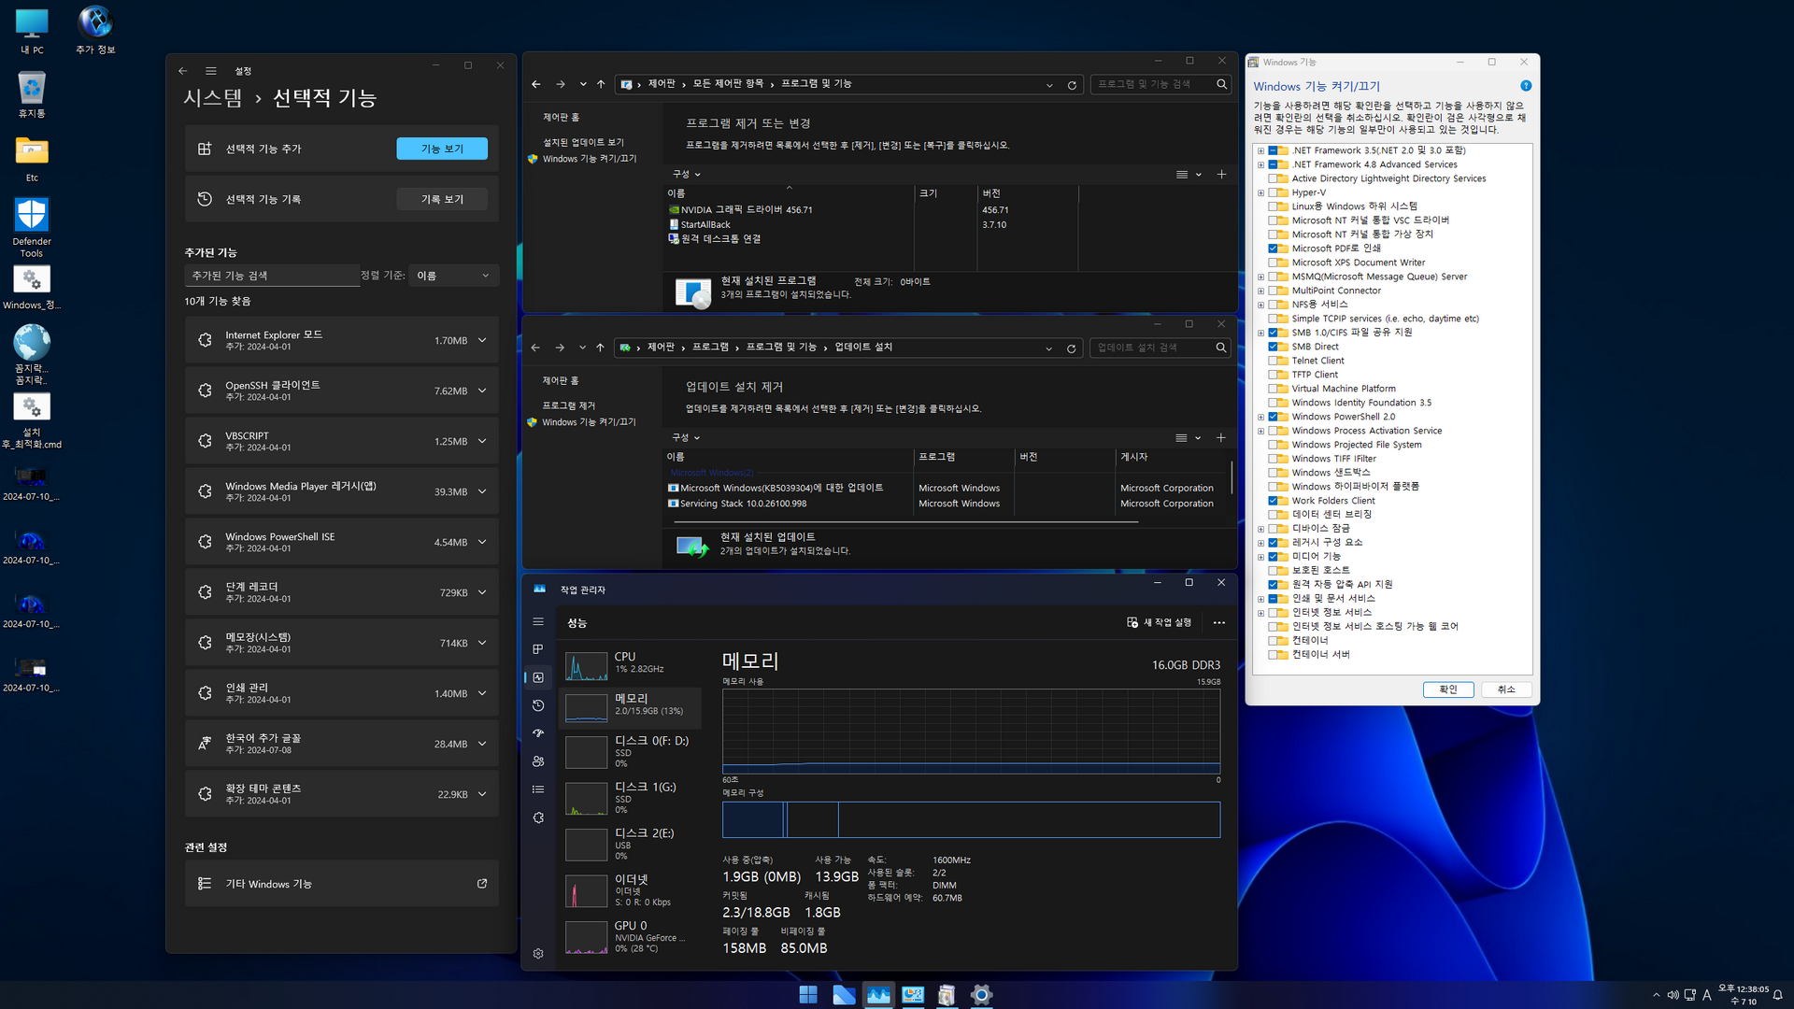The height and width of the screenshot is (1009, 1794).
Task: Click in the 추가된 기능 검색 field
Action: tap(271, 276)
